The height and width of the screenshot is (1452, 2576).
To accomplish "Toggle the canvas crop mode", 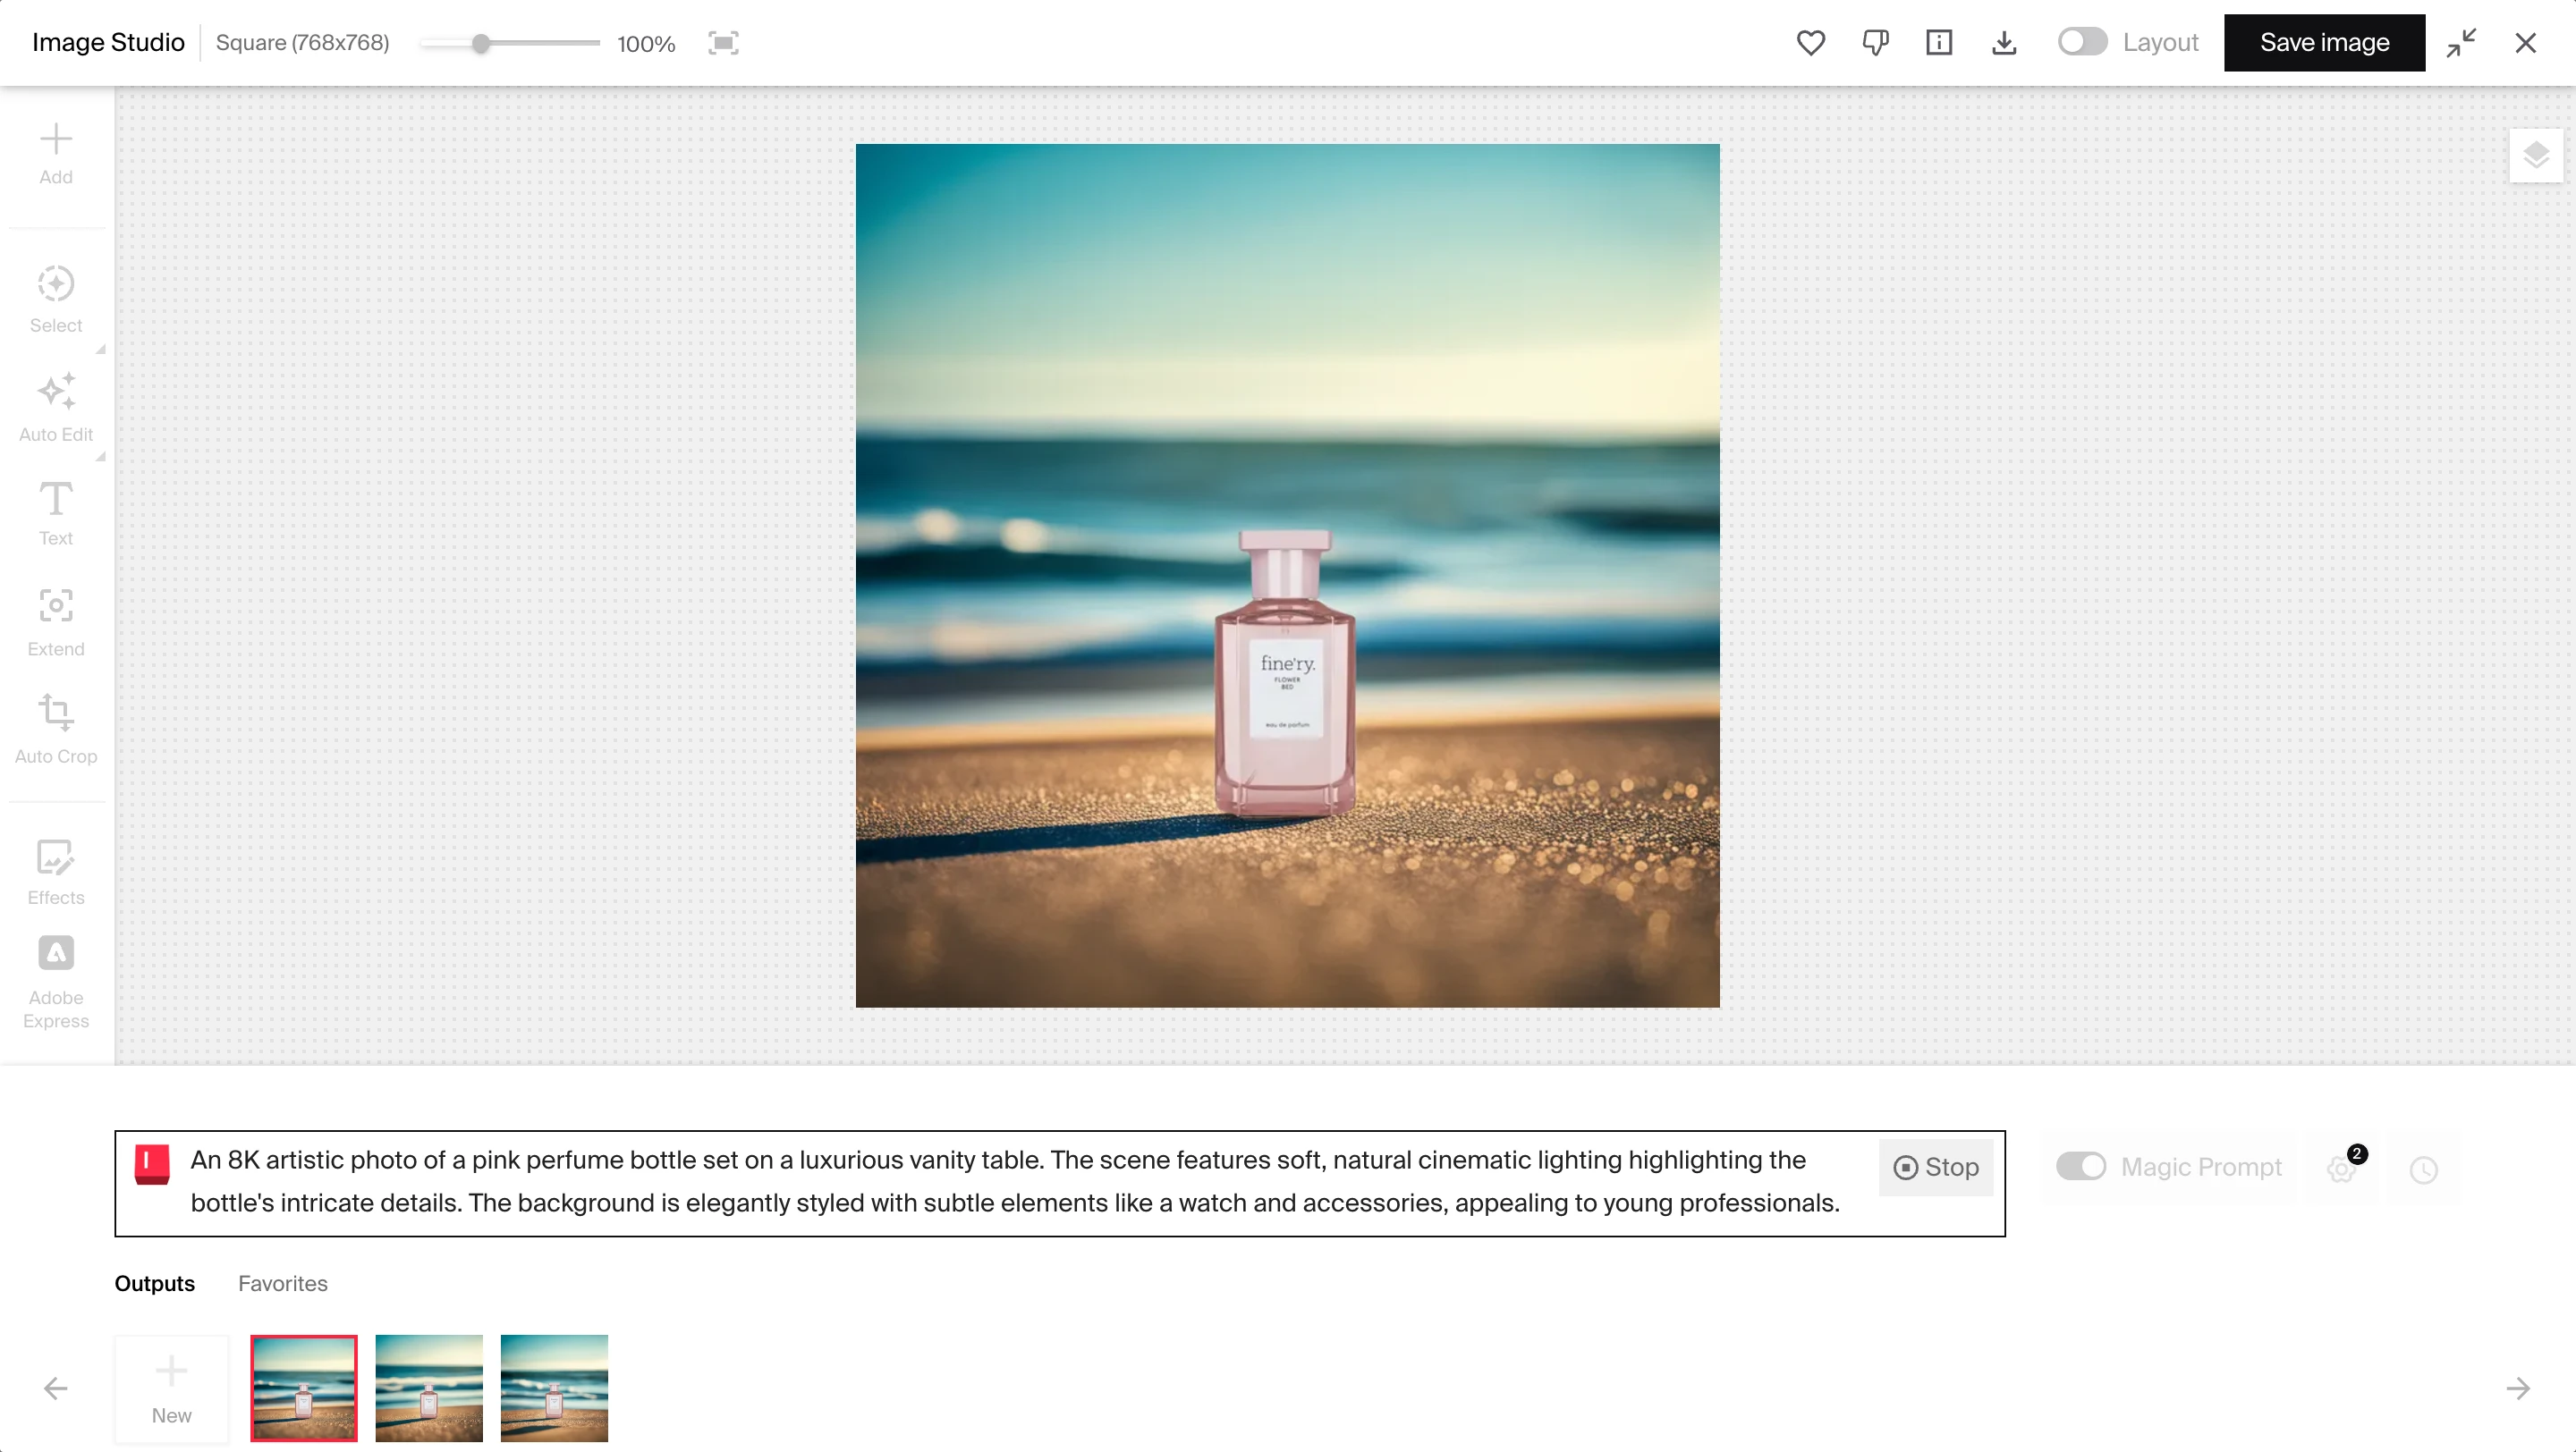I will (x=724, y=42).
